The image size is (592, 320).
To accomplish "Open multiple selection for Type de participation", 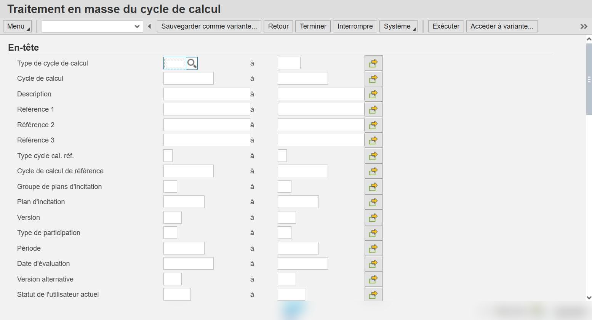I will point(373,233).
